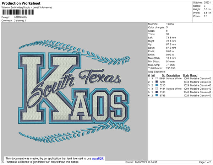Screen dimensions: 213x165
Task: Click the Min Stitch value '0.3 mm'
Action: (x=170, y=62)
